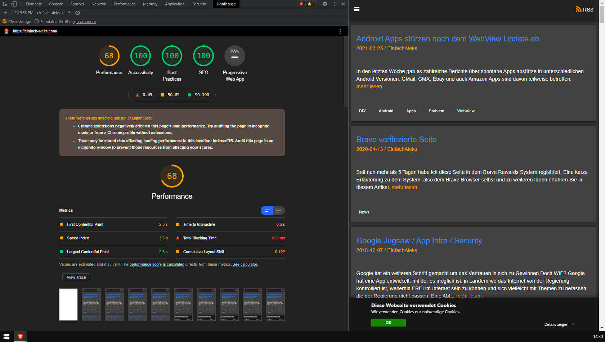Image resolution: width=605 pixels, height=342 pixels.
Task: Click the Android tag
Action: tap(386, 111)
